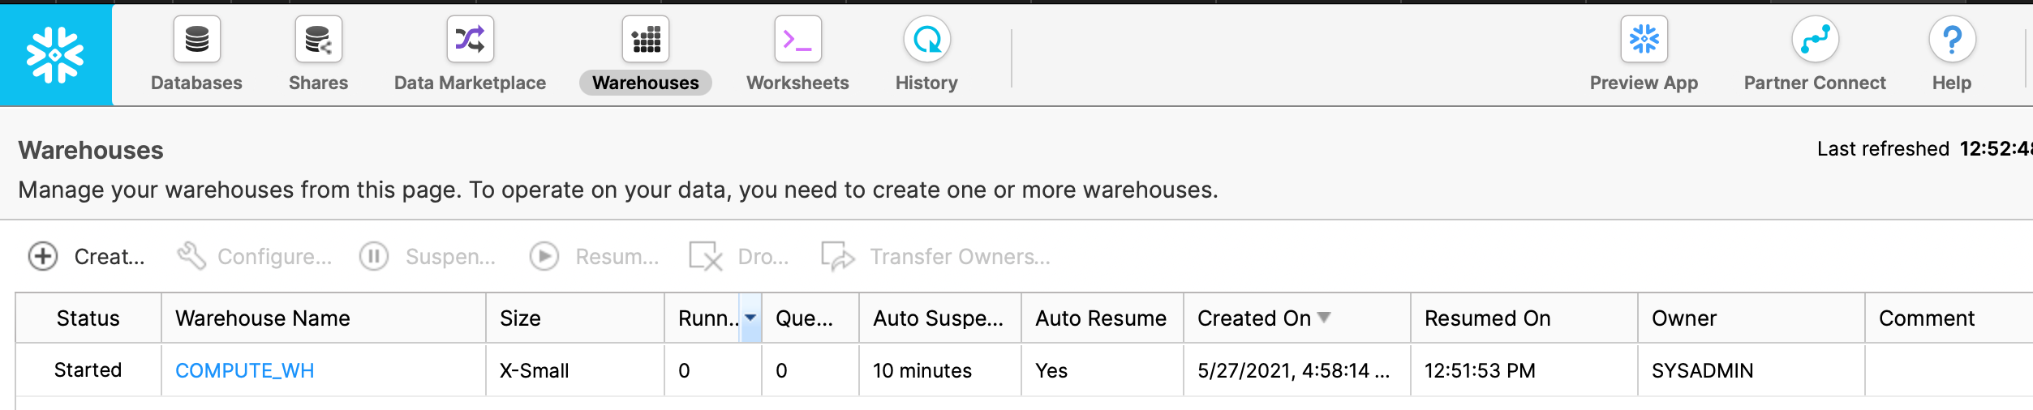Click the Drop warehouse button
Viewport: 2033px width, 410px height.
[739, 256]
